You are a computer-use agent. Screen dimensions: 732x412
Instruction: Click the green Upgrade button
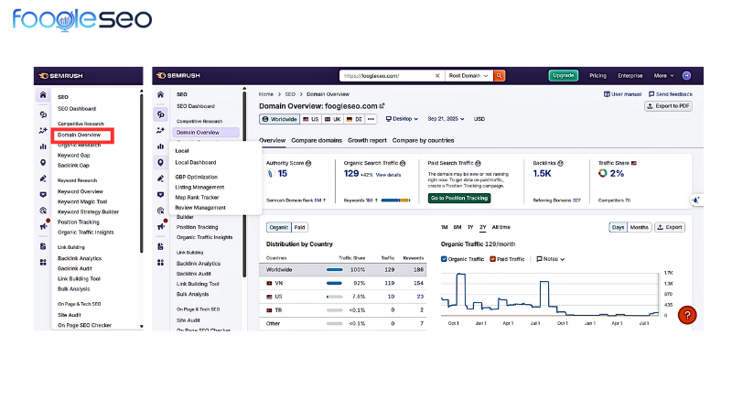click(563, 76)
